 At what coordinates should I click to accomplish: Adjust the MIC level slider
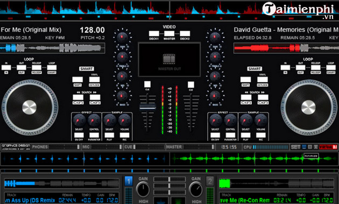107,147
